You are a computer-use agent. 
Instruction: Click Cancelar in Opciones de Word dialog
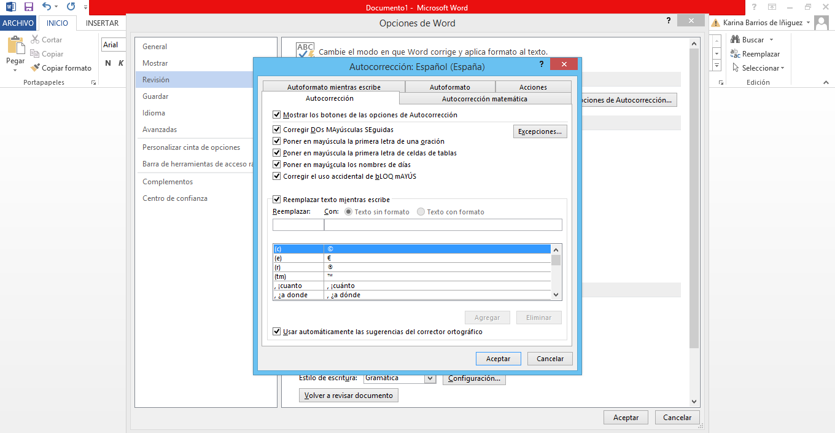click(677, 418)
